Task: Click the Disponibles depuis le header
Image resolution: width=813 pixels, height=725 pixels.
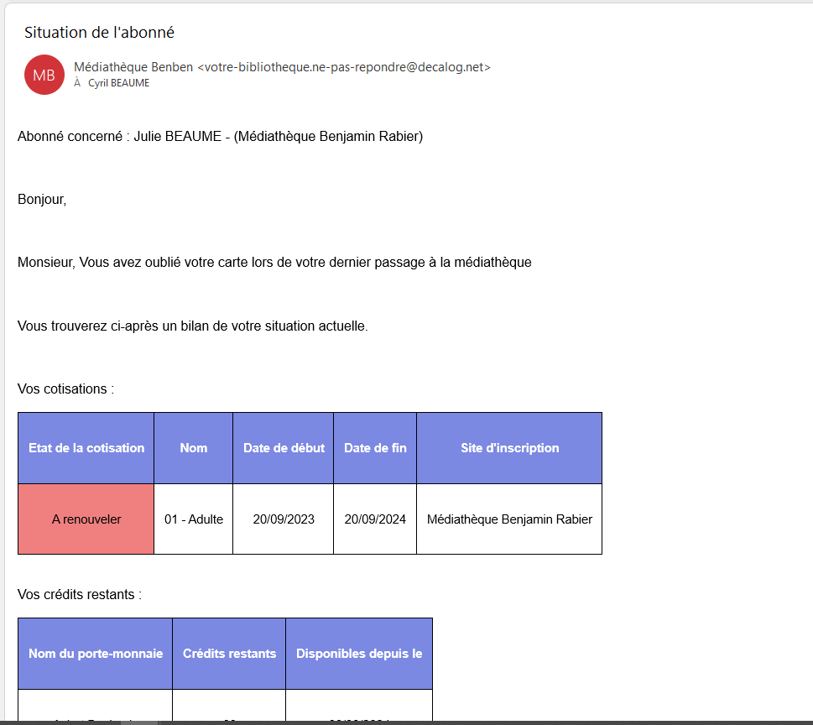Action: pos(359,653)
